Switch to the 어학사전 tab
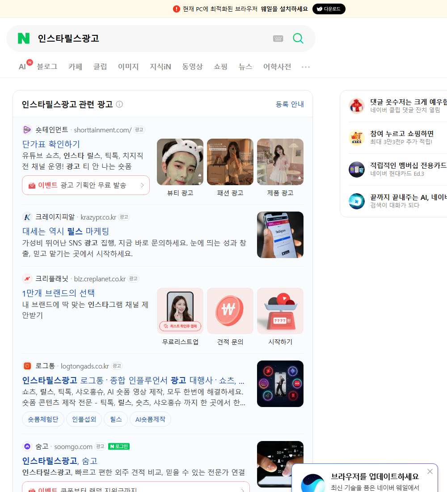The height and width of the screenshot is (492, 447). (277, 67)
